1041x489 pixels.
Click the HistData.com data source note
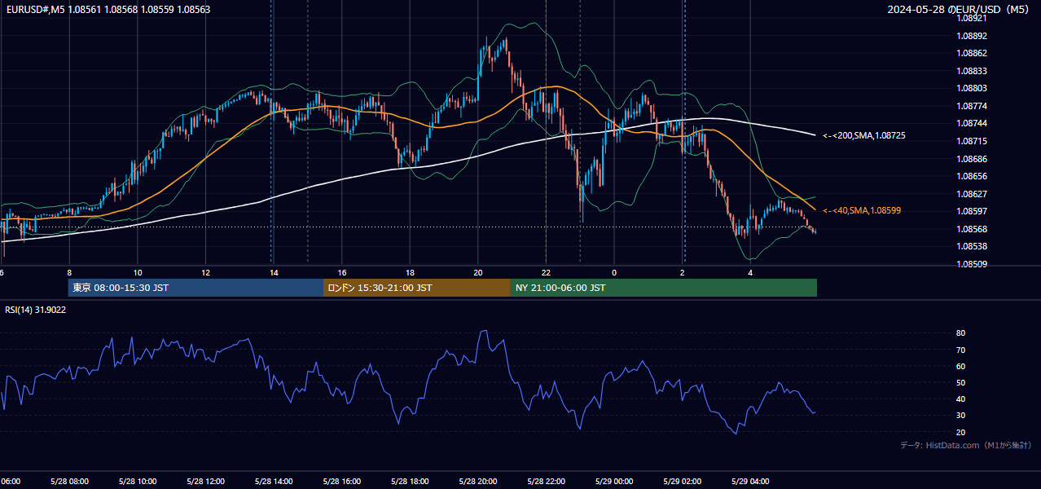[x=966, y=445]
